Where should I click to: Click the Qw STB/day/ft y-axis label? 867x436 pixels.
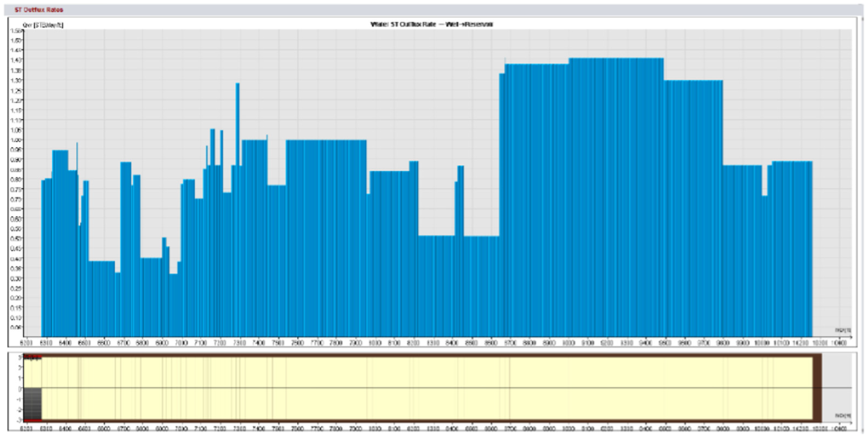tap(43, 25)
